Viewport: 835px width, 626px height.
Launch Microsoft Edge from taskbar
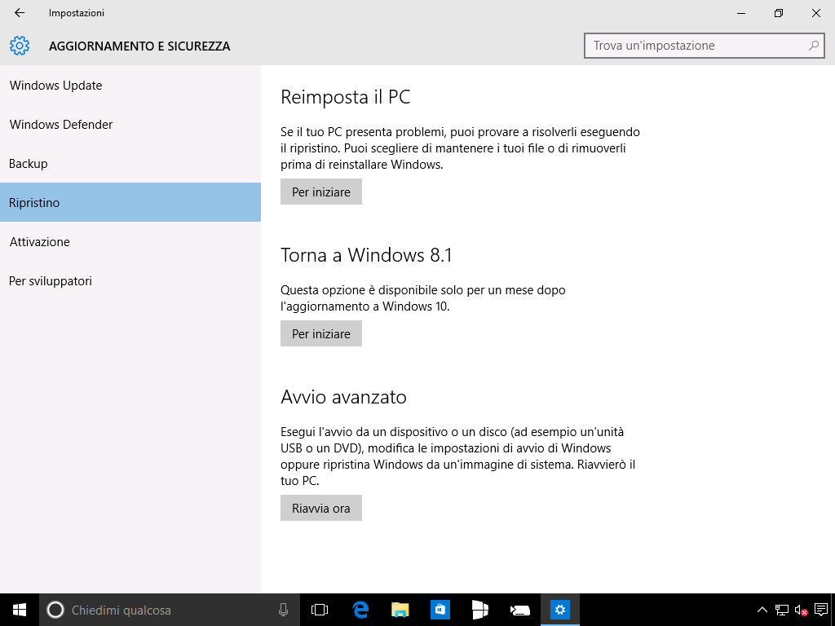(x=360, y=610)
